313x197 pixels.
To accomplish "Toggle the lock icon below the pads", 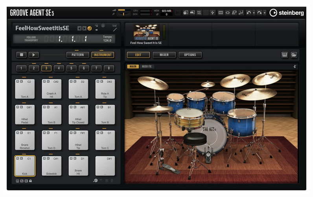I will click(30, 181).
